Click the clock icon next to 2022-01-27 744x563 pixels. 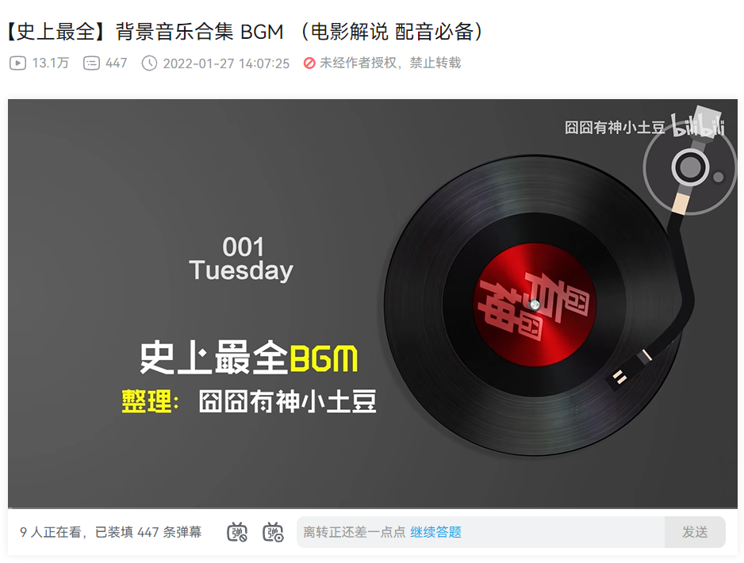(x=149, y=63)
